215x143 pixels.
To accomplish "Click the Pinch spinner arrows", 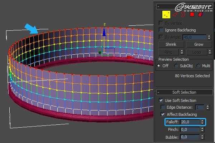I will 202,129.
